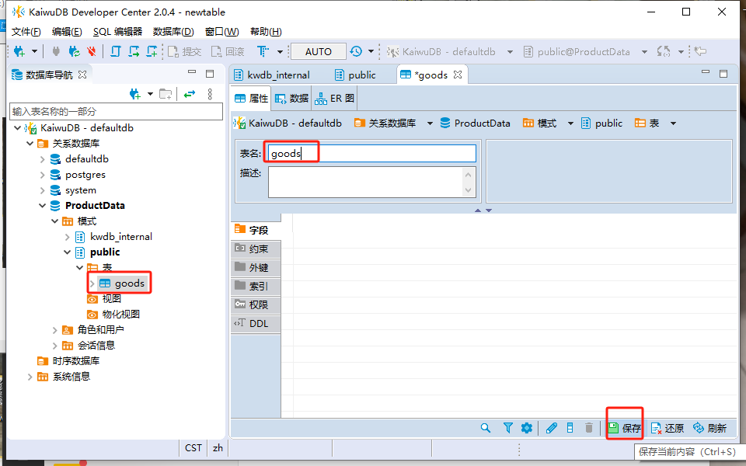Viewport: 746px width, 466px height.
Task: Expand the goods table node
Action: tap(92, 283)
